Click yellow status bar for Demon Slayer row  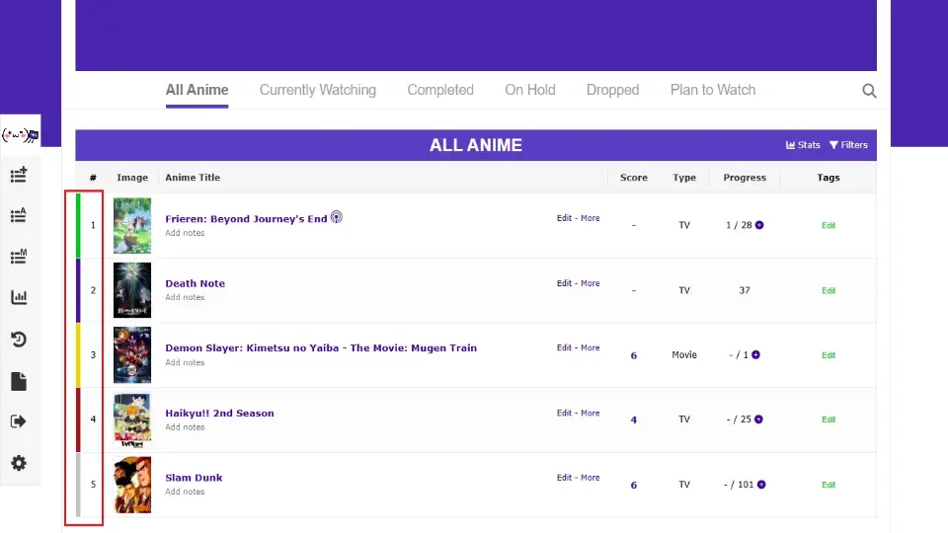coord(78,355)
